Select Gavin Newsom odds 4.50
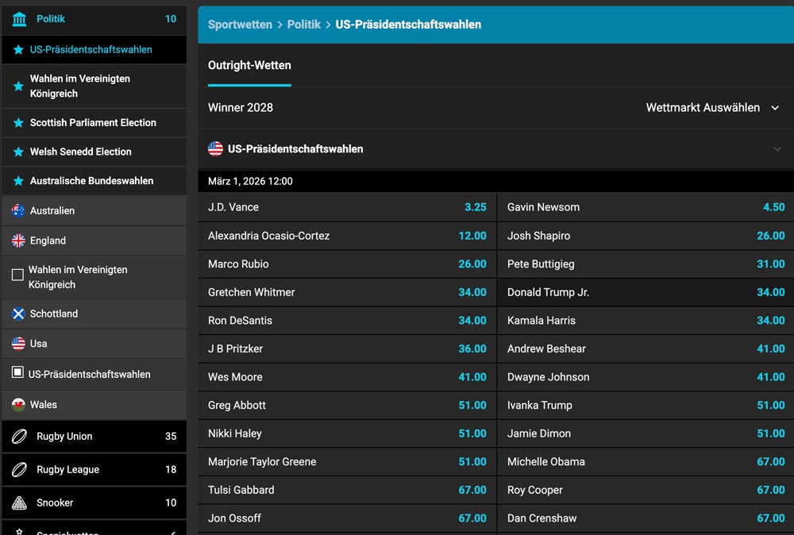 773,207
